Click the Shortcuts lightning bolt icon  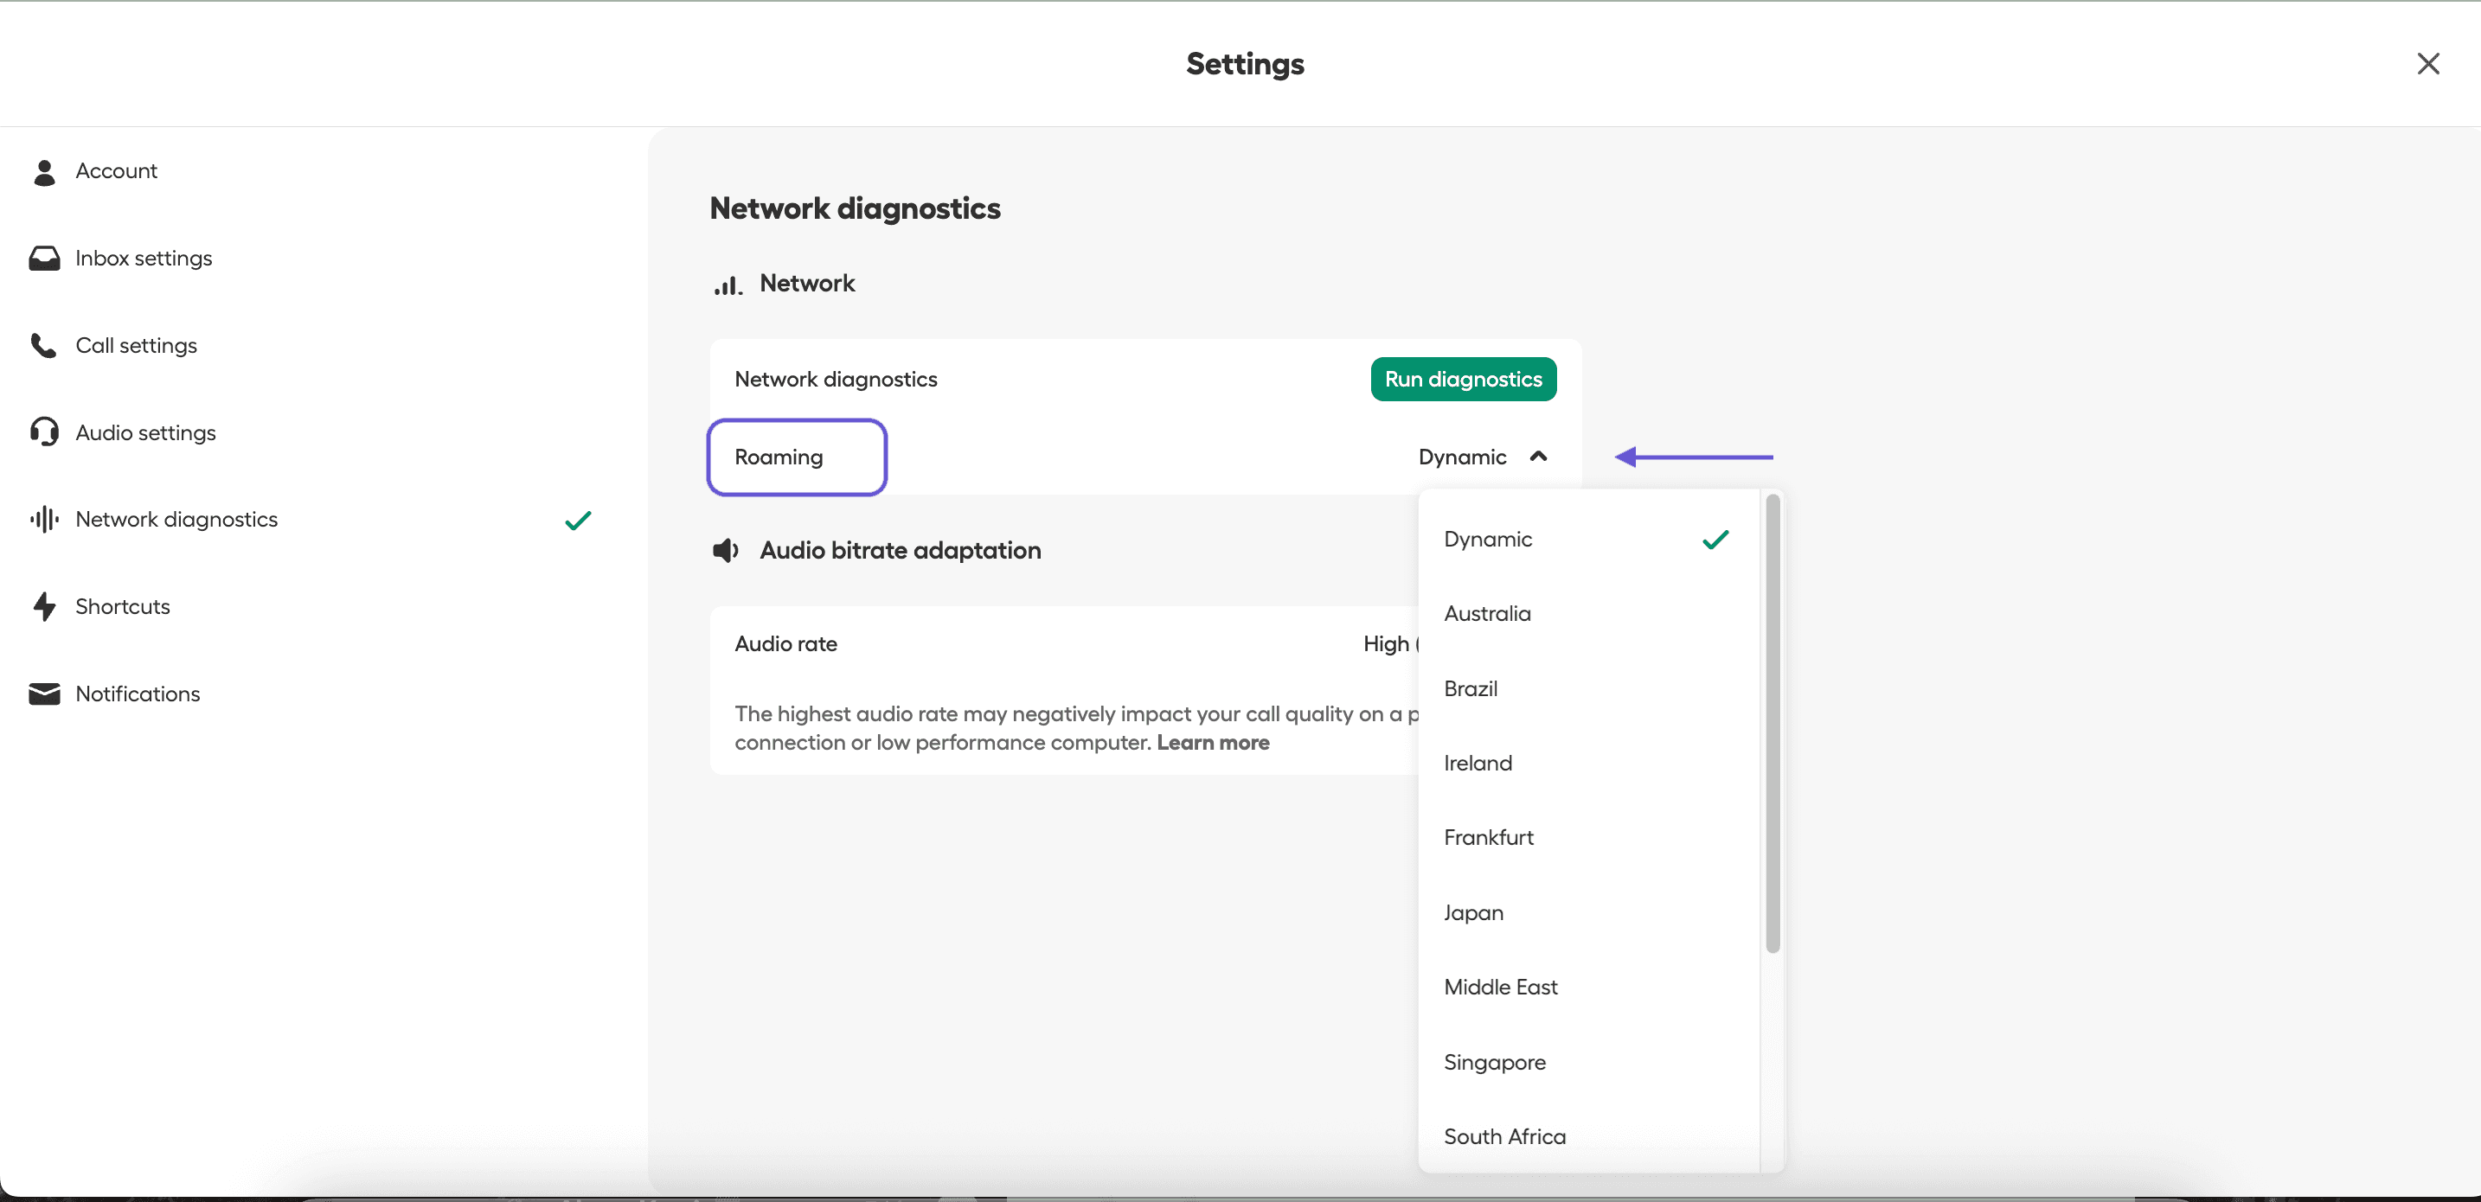[44, 607]
